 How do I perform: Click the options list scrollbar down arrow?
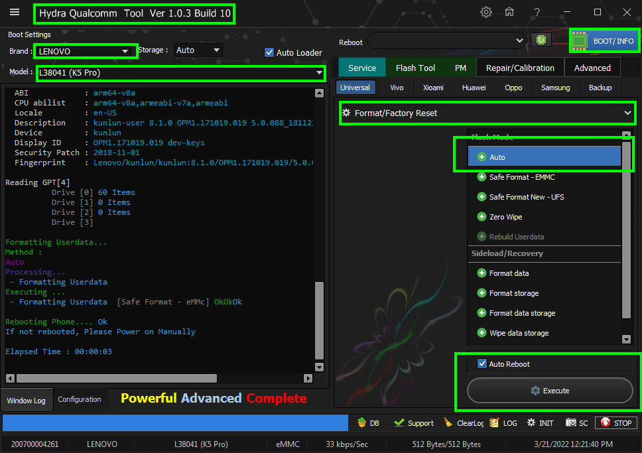[x=626, y=339]
